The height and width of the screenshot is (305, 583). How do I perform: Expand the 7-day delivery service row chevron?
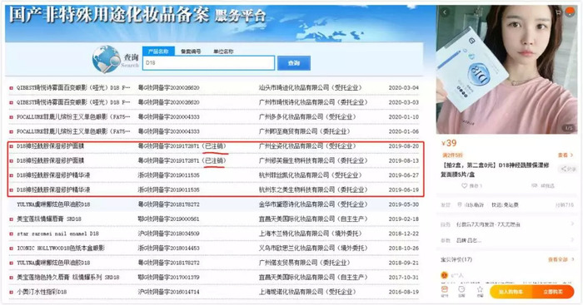[572, 224]
